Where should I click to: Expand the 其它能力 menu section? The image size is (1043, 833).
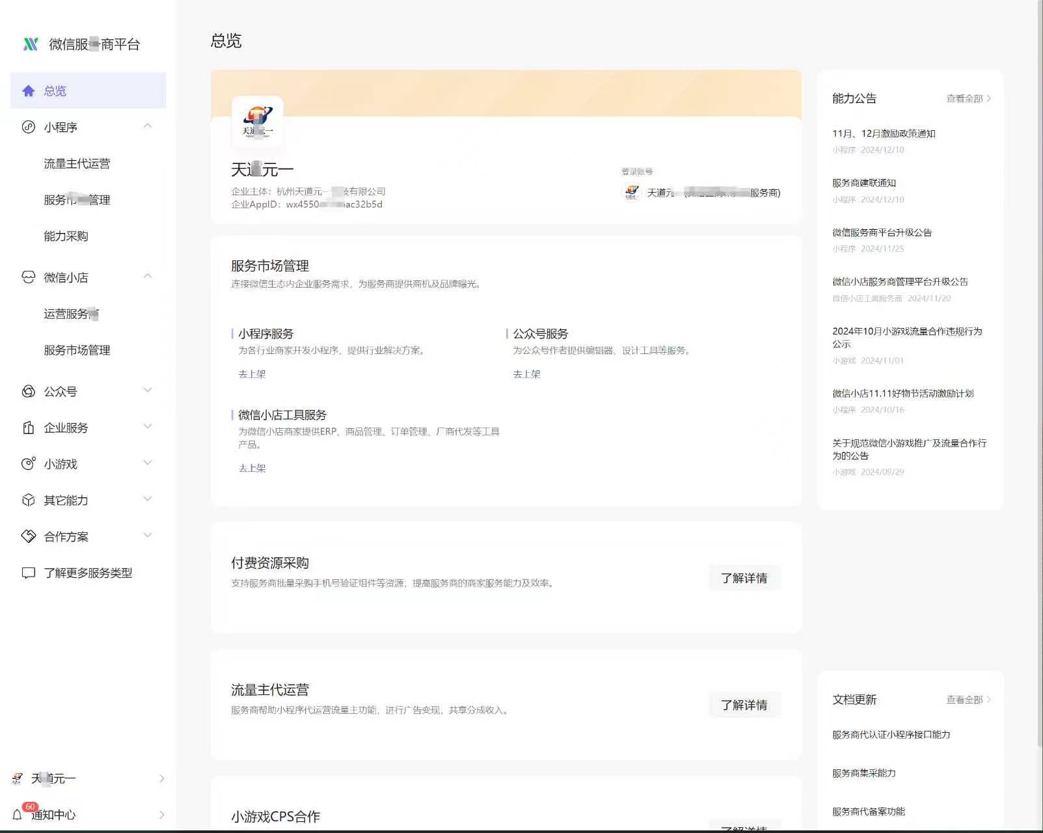(x=148, y=500)
